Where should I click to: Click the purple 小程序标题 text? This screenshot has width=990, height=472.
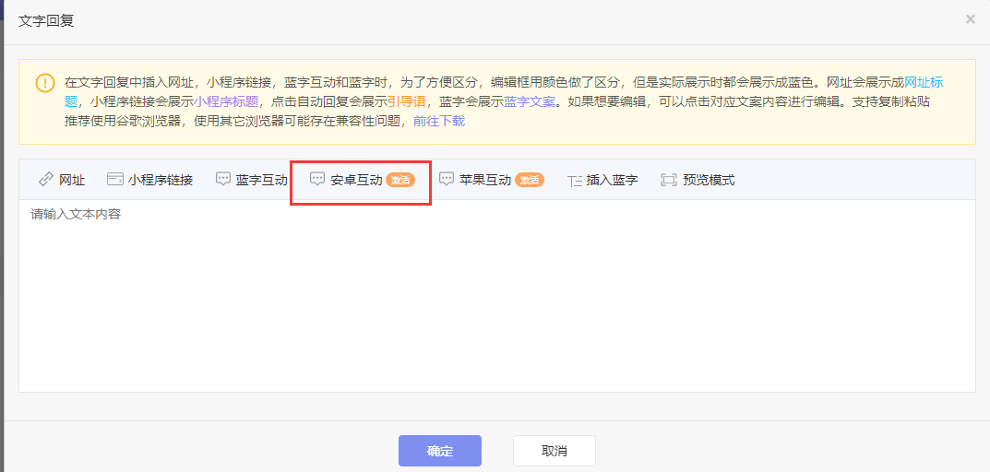pos(226,101)
